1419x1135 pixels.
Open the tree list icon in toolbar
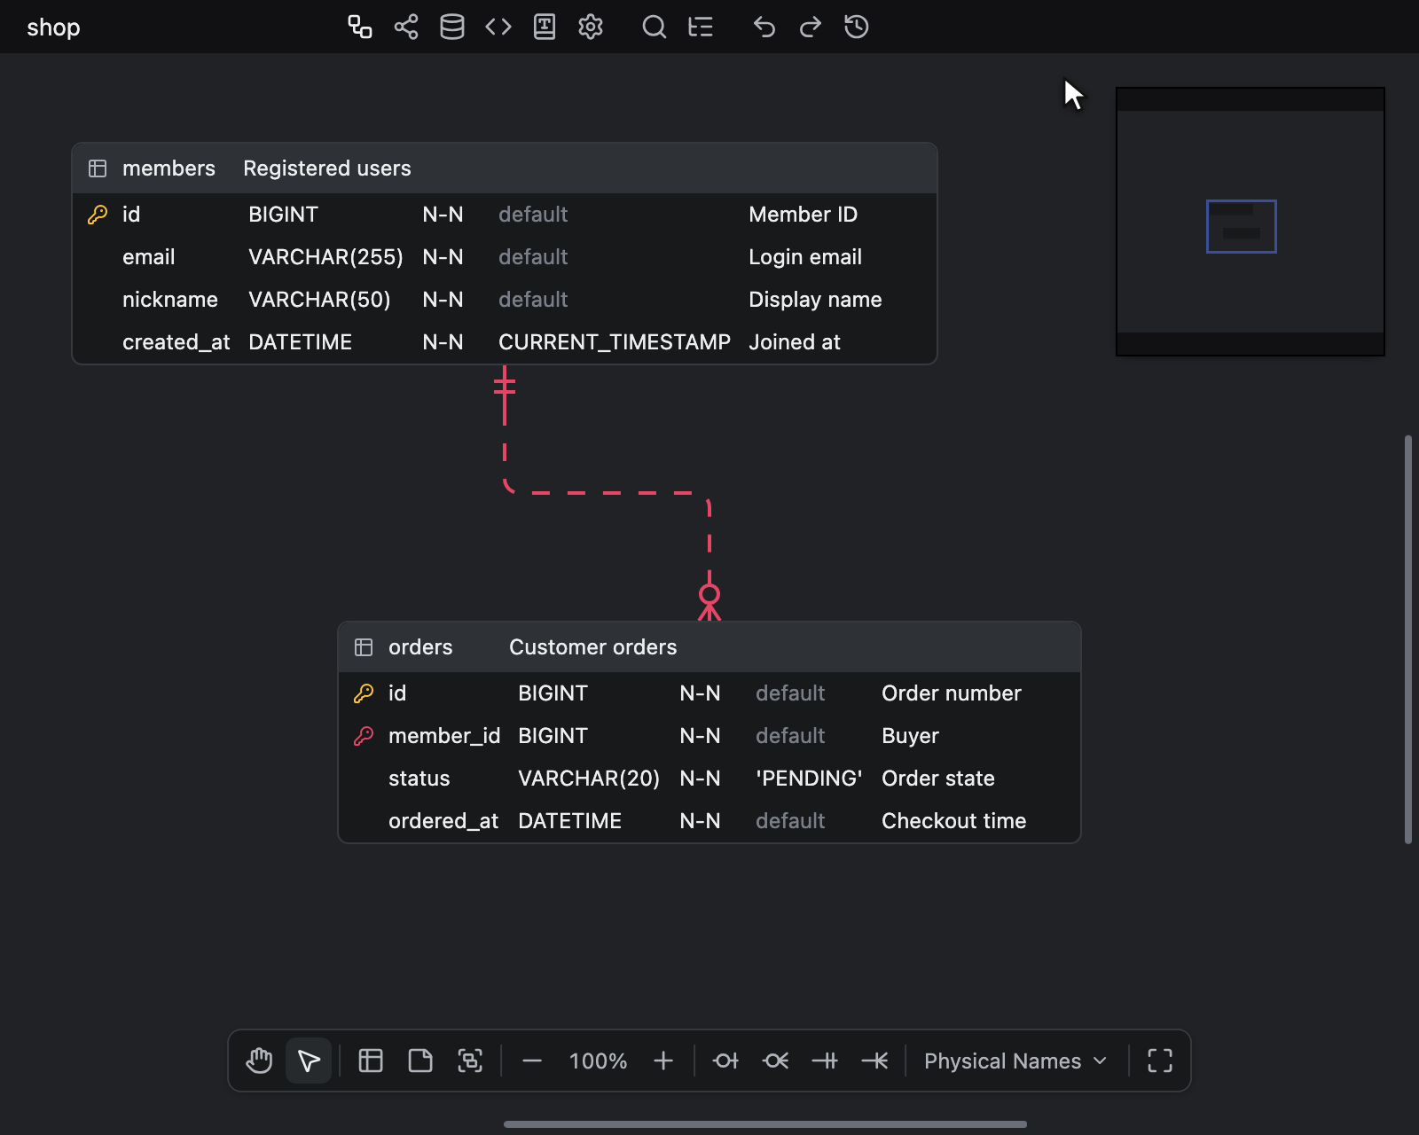701,27
